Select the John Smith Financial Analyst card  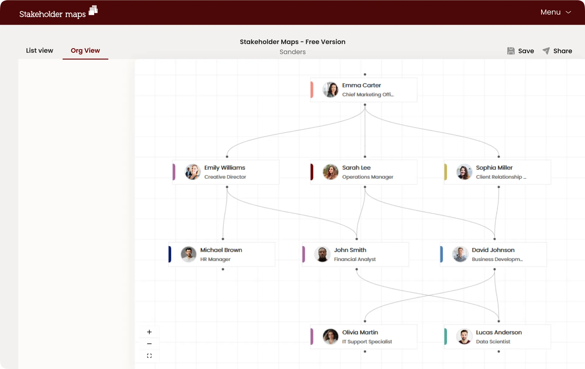pos(355,255)
